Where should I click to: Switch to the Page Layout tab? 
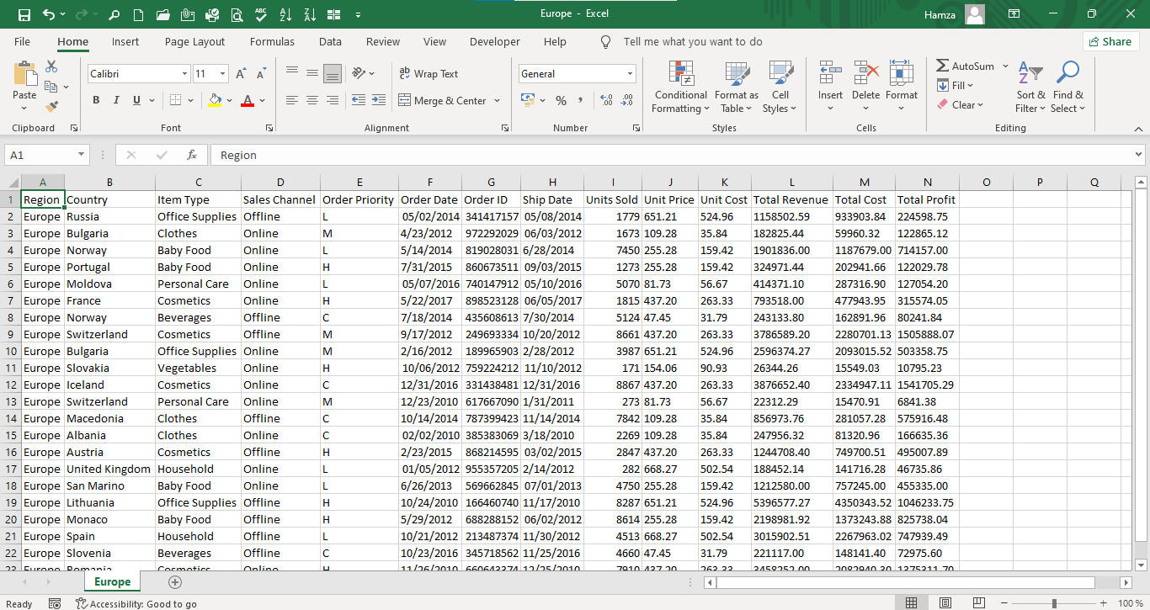click(x=194, y=41)
